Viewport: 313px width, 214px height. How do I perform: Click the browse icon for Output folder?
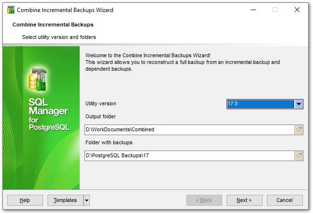(299, 129)
